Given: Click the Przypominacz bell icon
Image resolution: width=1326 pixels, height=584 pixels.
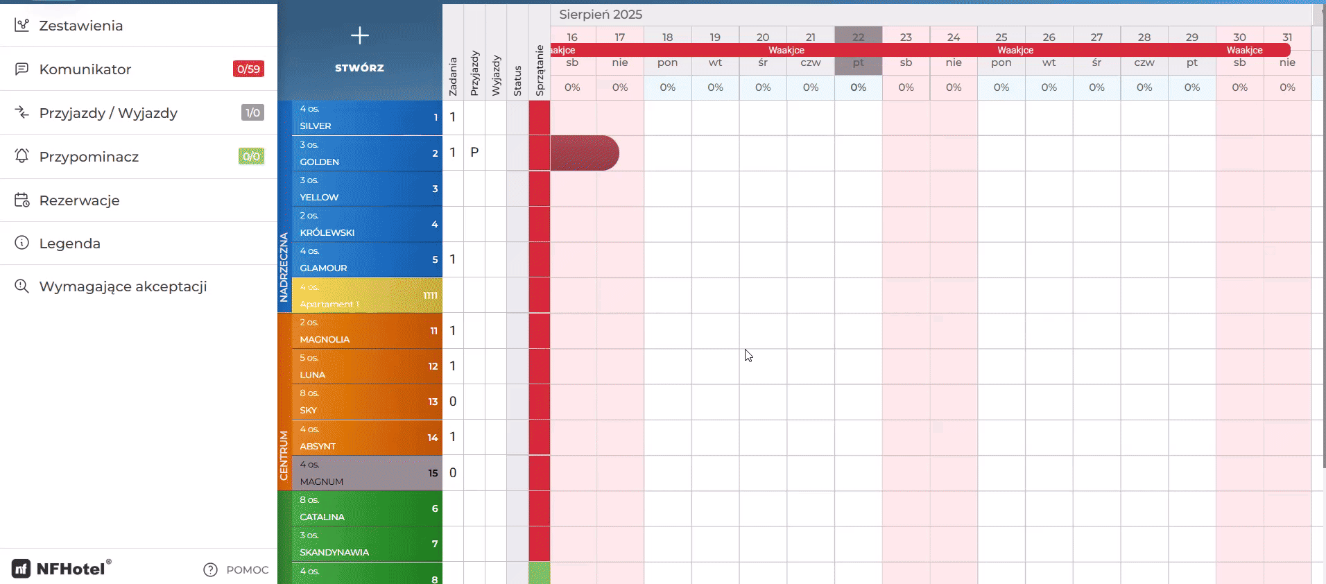Looking at the screenshot, I should point(22,156).
